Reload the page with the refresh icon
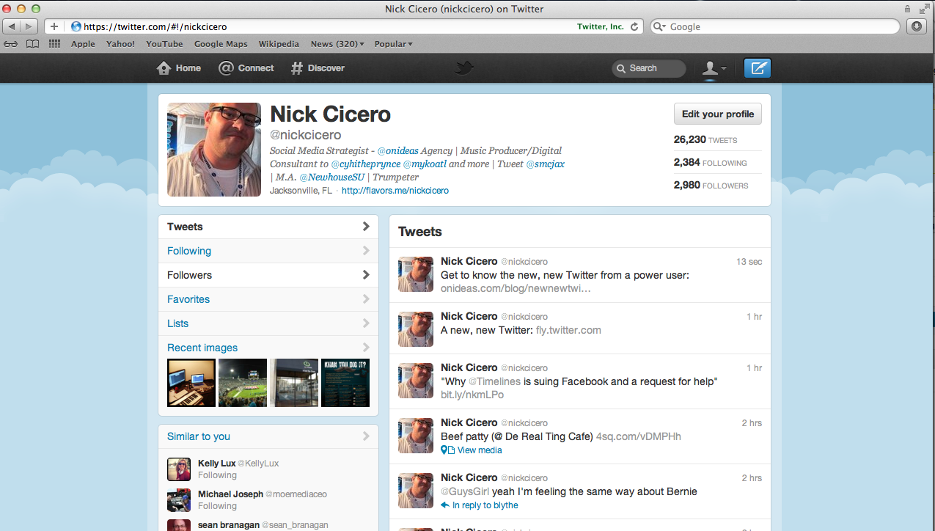This screenshot has width=935, height=531. click(635, 26)
